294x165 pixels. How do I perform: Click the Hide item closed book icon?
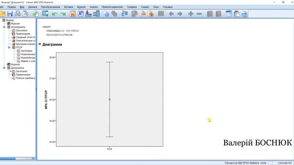pyautogui.click(x=219, y=14)
